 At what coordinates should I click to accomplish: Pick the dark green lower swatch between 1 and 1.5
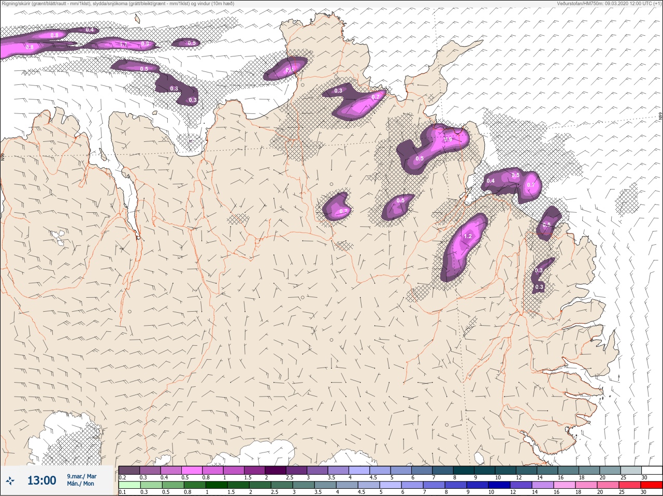click(217, 485)
